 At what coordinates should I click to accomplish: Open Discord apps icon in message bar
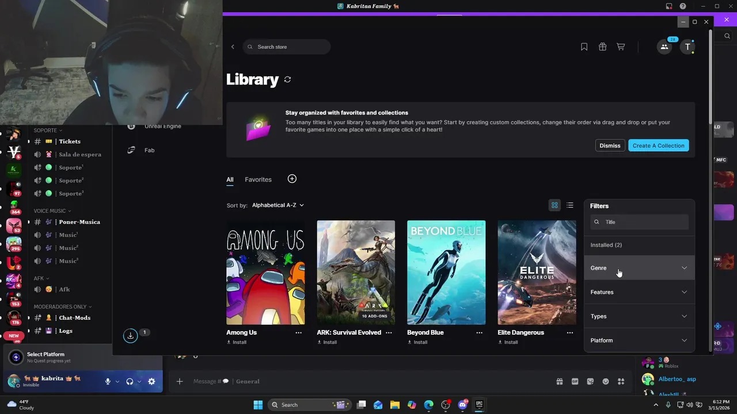point(621,381)
